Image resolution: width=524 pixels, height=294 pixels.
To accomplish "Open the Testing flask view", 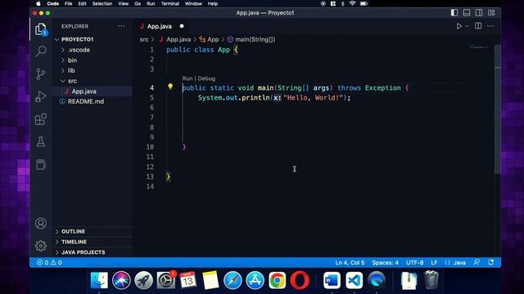I will click(x=41, y=141).
